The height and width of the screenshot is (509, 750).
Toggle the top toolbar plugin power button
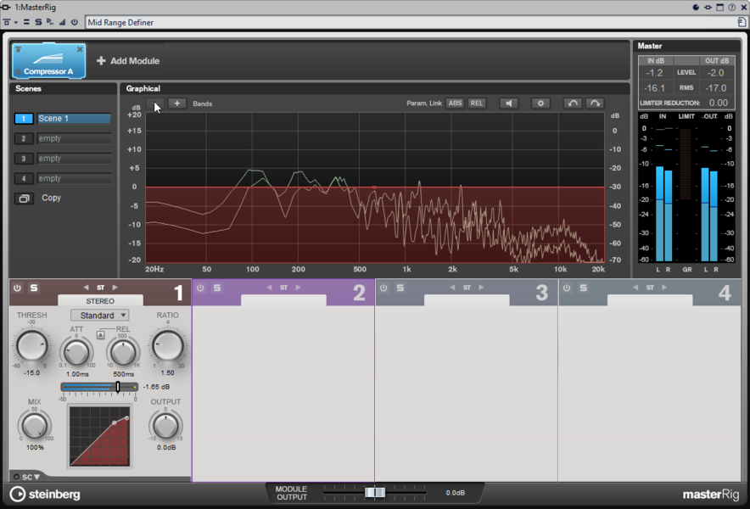click(74, 22)
